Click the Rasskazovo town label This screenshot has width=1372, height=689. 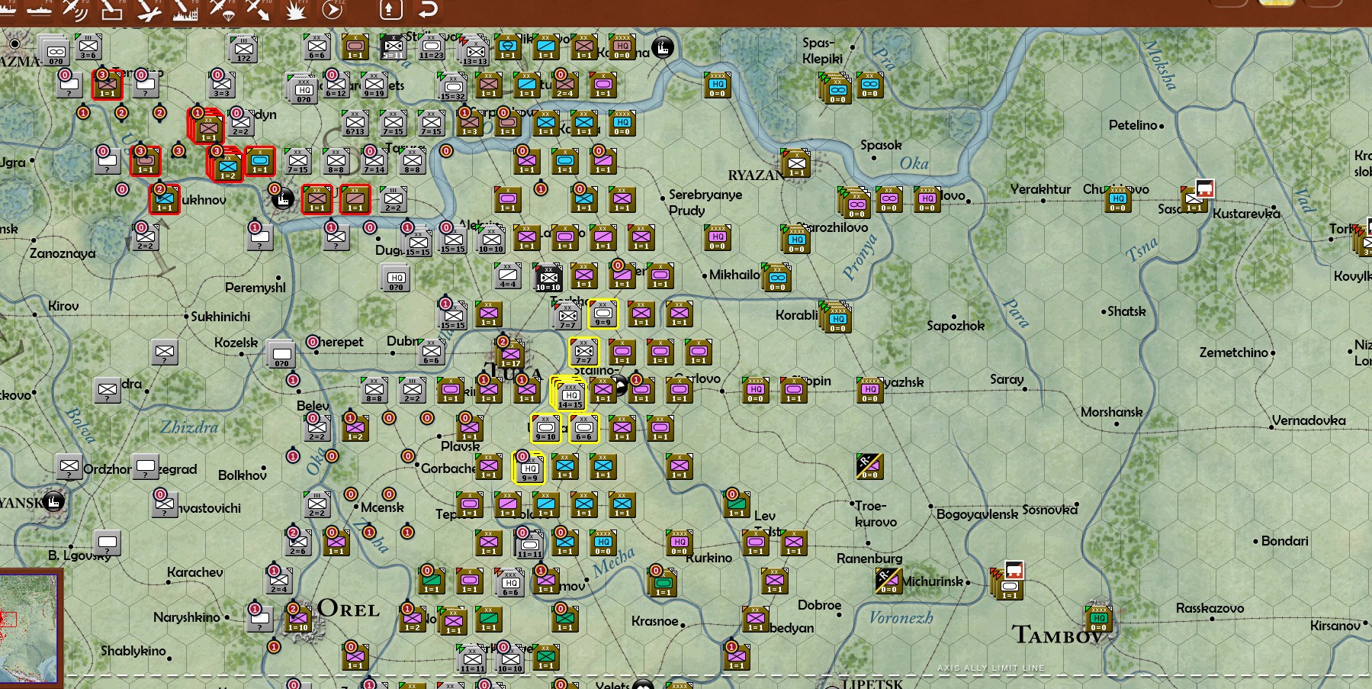tap(1210, 608)
